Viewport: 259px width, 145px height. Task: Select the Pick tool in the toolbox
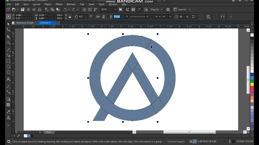(8, 24)
